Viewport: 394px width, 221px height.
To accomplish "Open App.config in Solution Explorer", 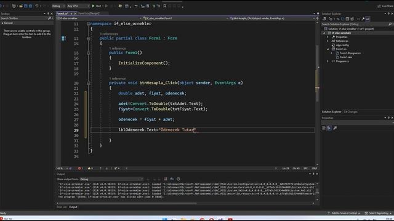I will point(342,45).
